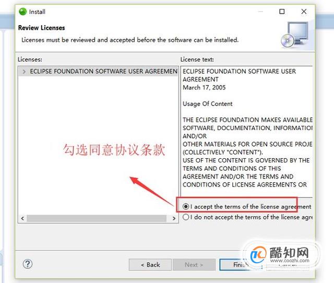Click the horizontal scrollbar thumb in Licenses list
The image size is (334, 283).
[97, 218]
